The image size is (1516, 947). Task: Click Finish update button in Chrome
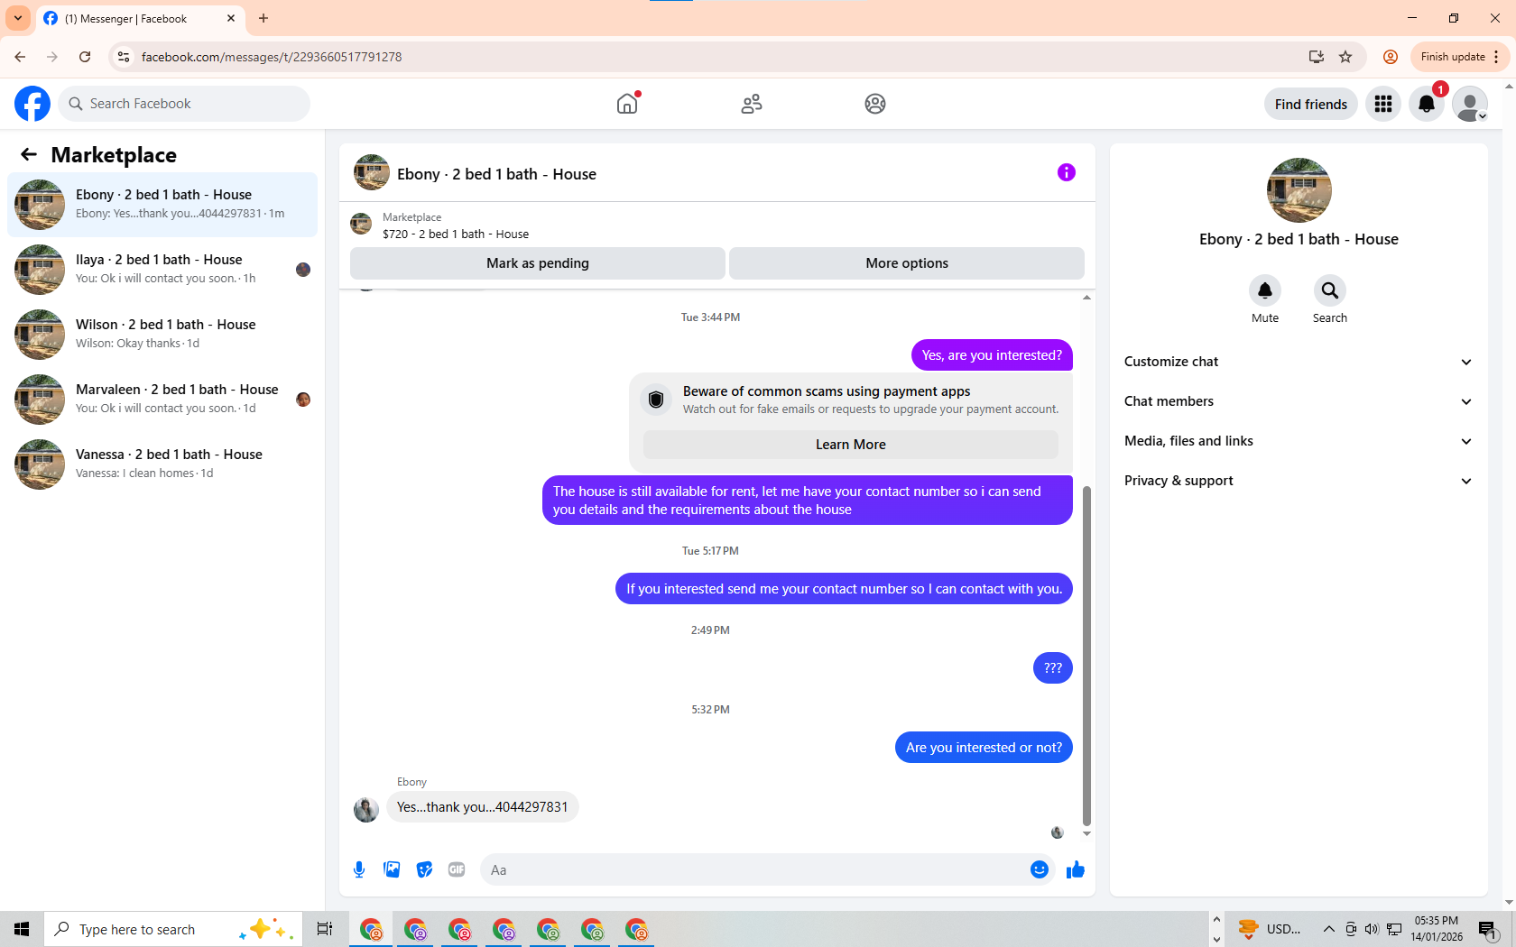tap(1453, 57)
